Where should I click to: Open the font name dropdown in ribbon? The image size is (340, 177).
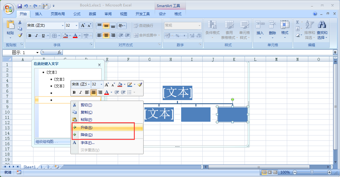[63, 25]
